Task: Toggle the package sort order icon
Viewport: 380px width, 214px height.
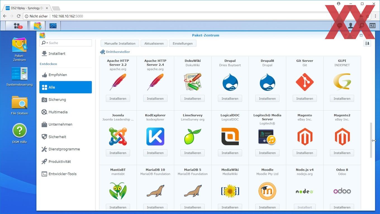Action: 367,43
